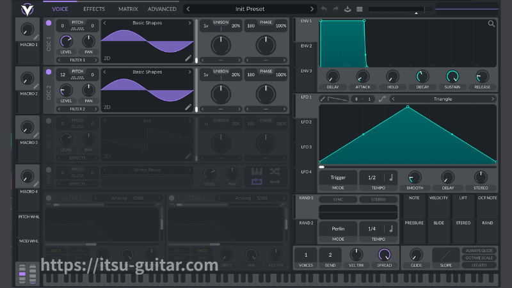
Task: Click the ENV 1 Attack knob
Action: (x=362, y=77)
